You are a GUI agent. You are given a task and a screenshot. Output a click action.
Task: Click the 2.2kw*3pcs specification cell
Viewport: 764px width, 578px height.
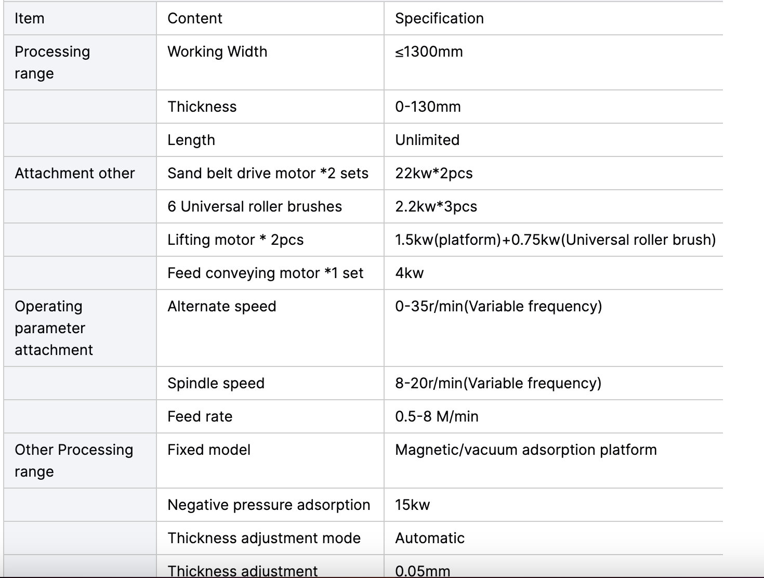[x=436, y=207]
